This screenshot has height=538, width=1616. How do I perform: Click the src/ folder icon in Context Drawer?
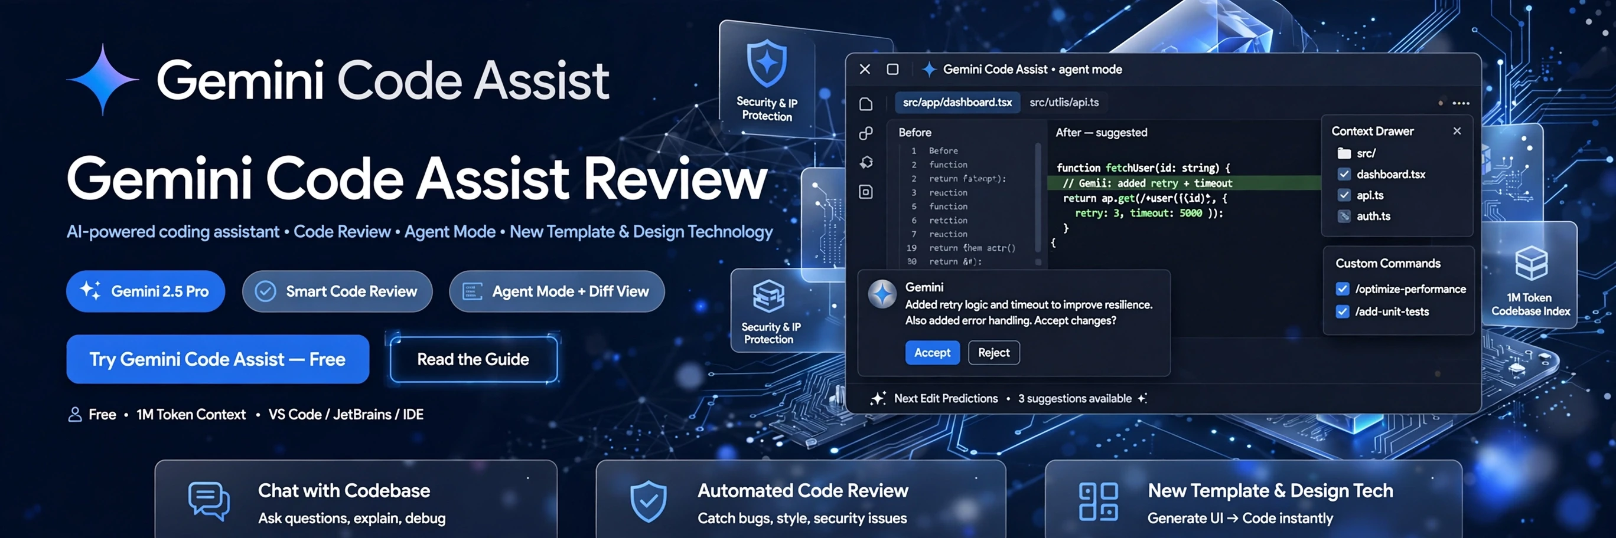pos(1344,153)
